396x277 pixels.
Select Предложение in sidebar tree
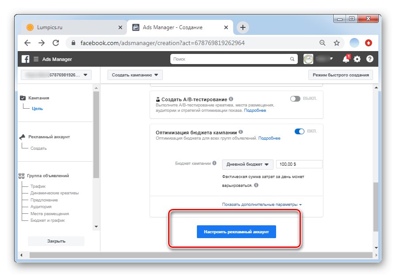coord(44,200)
